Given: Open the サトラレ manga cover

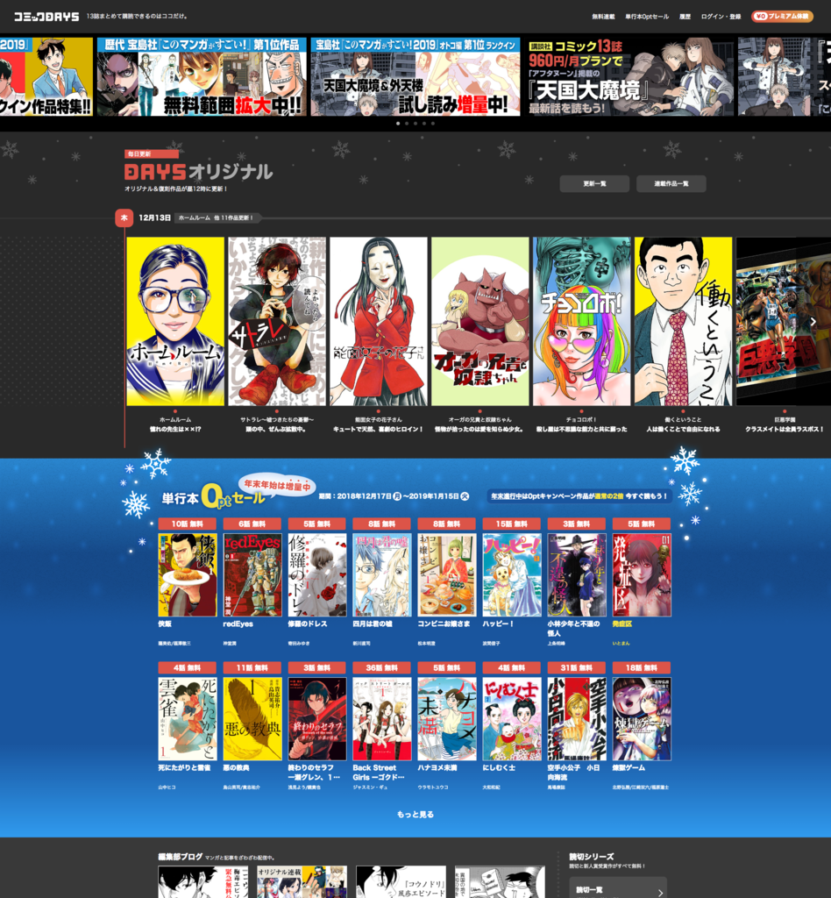Looking at the screenshot, I should [x=277, y=321].
